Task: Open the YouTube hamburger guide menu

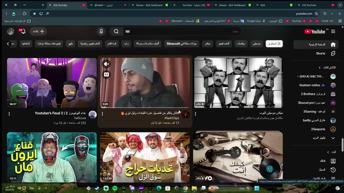Action: point(333,31)
